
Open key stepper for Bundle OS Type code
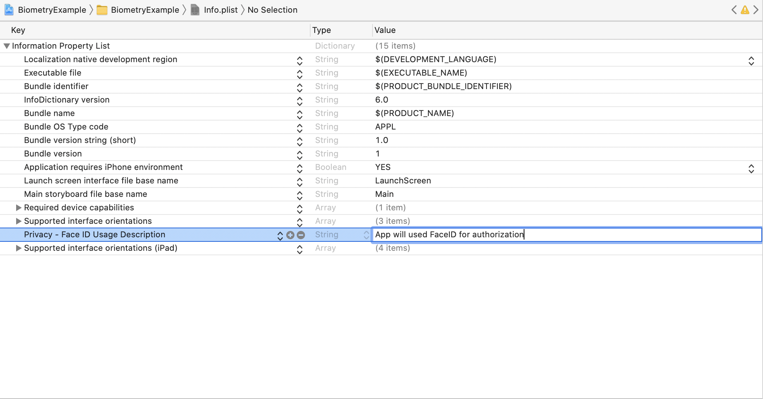[x=299, y=128]
